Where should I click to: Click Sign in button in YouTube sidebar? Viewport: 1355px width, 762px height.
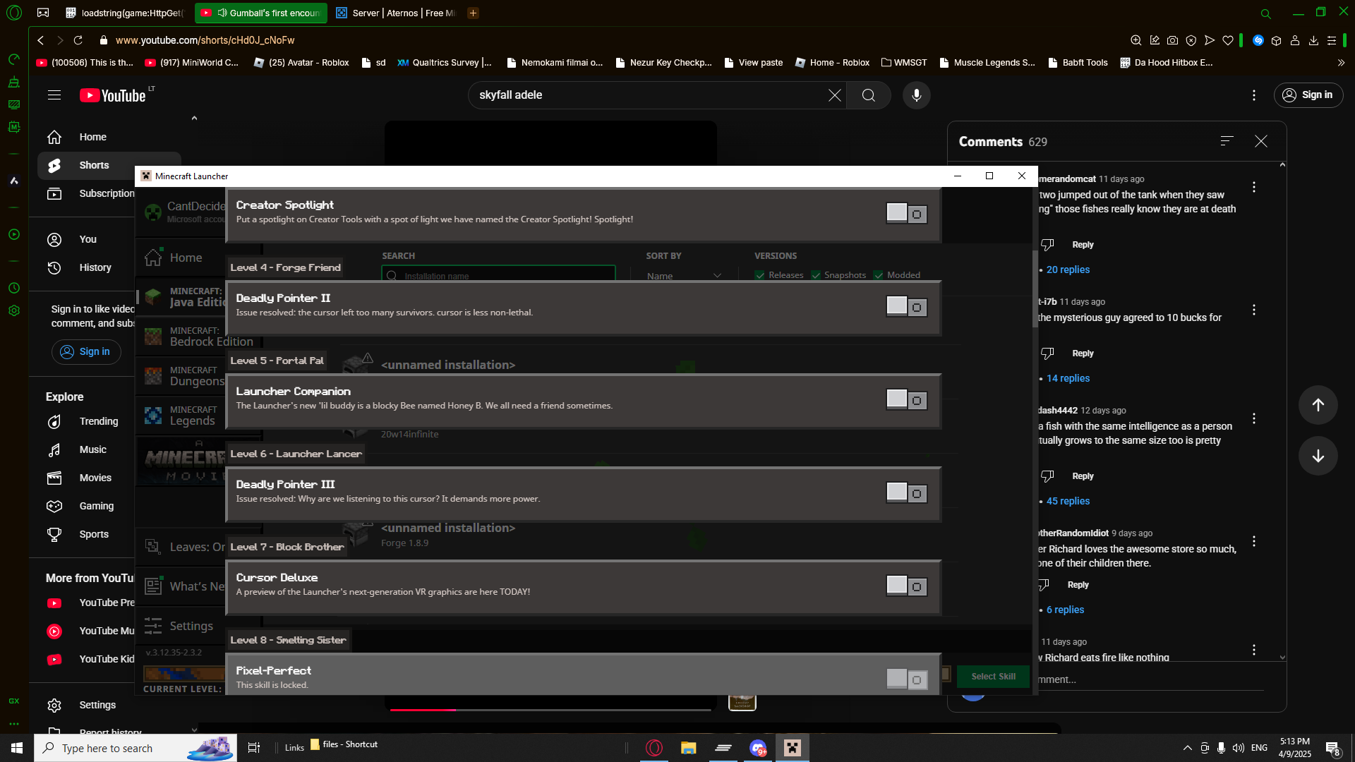point(86,351)
